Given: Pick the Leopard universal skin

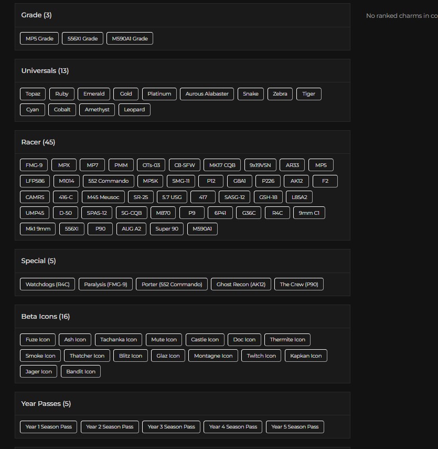Looking at the screenshot, I should click(134, 110).
